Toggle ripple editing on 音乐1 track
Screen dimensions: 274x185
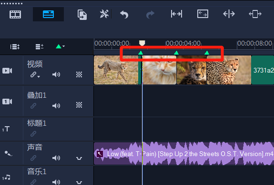pos(33,182)
